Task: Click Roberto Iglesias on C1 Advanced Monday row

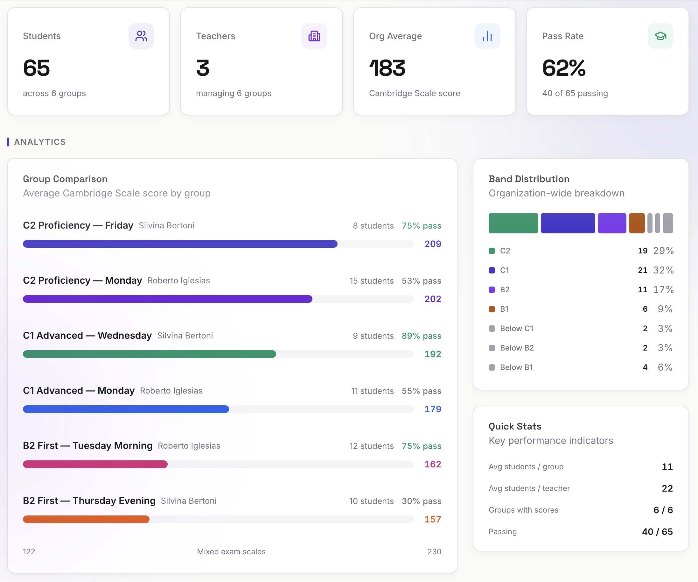Action: point(171,391)
